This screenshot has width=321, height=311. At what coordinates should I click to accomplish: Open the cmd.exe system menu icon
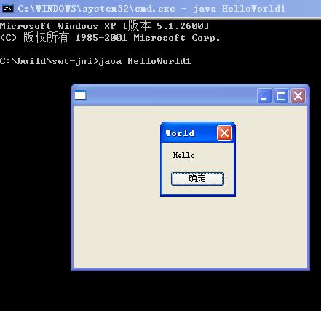(x=7, y=9)
